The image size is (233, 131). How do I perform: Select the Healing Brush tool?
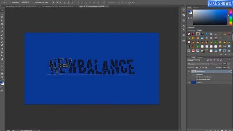coord(2,31)
